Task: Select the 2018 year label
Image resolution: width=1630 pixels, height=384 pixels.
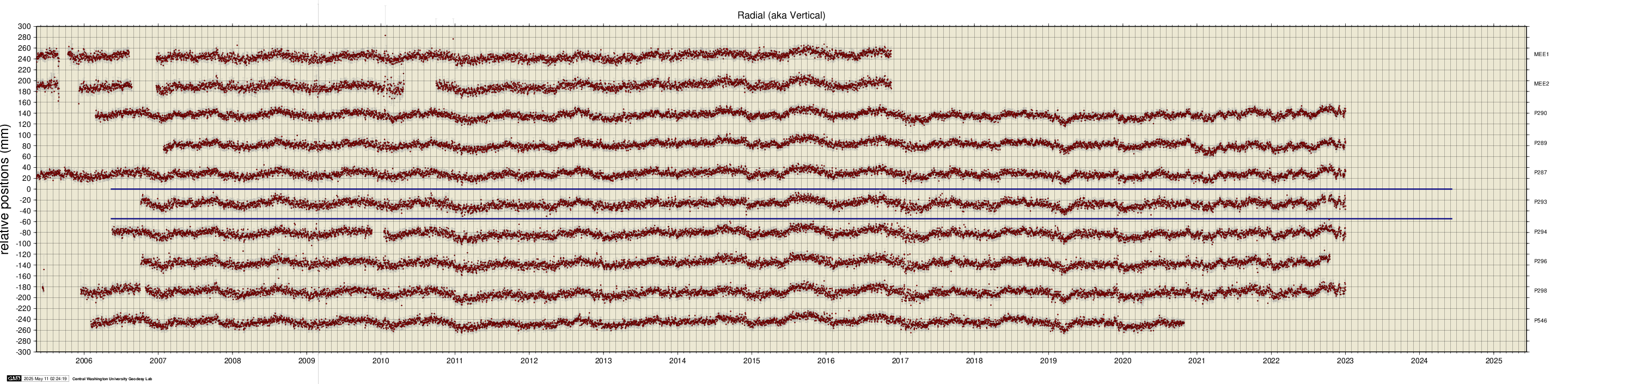Action: pos(974,361)
